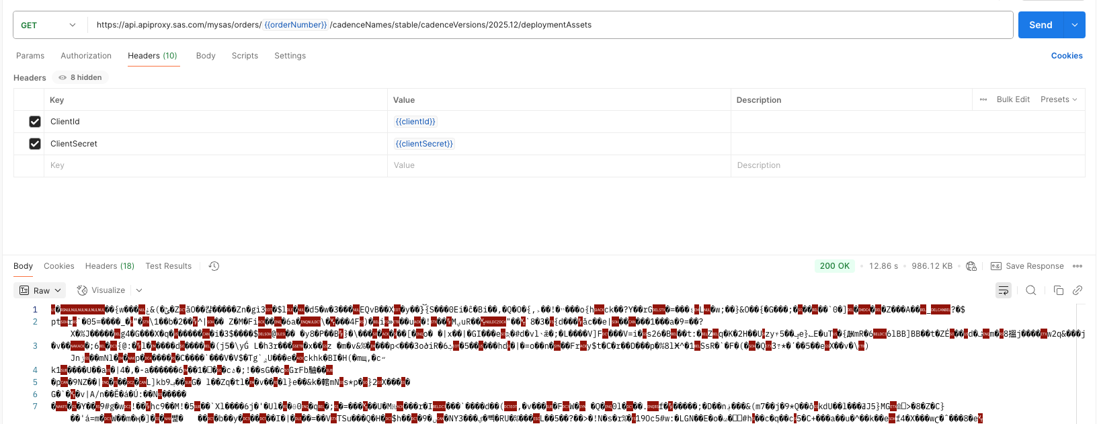Click the network globe icon near response size
This screenshot has width=1099, height=424.
coord(971,266)
